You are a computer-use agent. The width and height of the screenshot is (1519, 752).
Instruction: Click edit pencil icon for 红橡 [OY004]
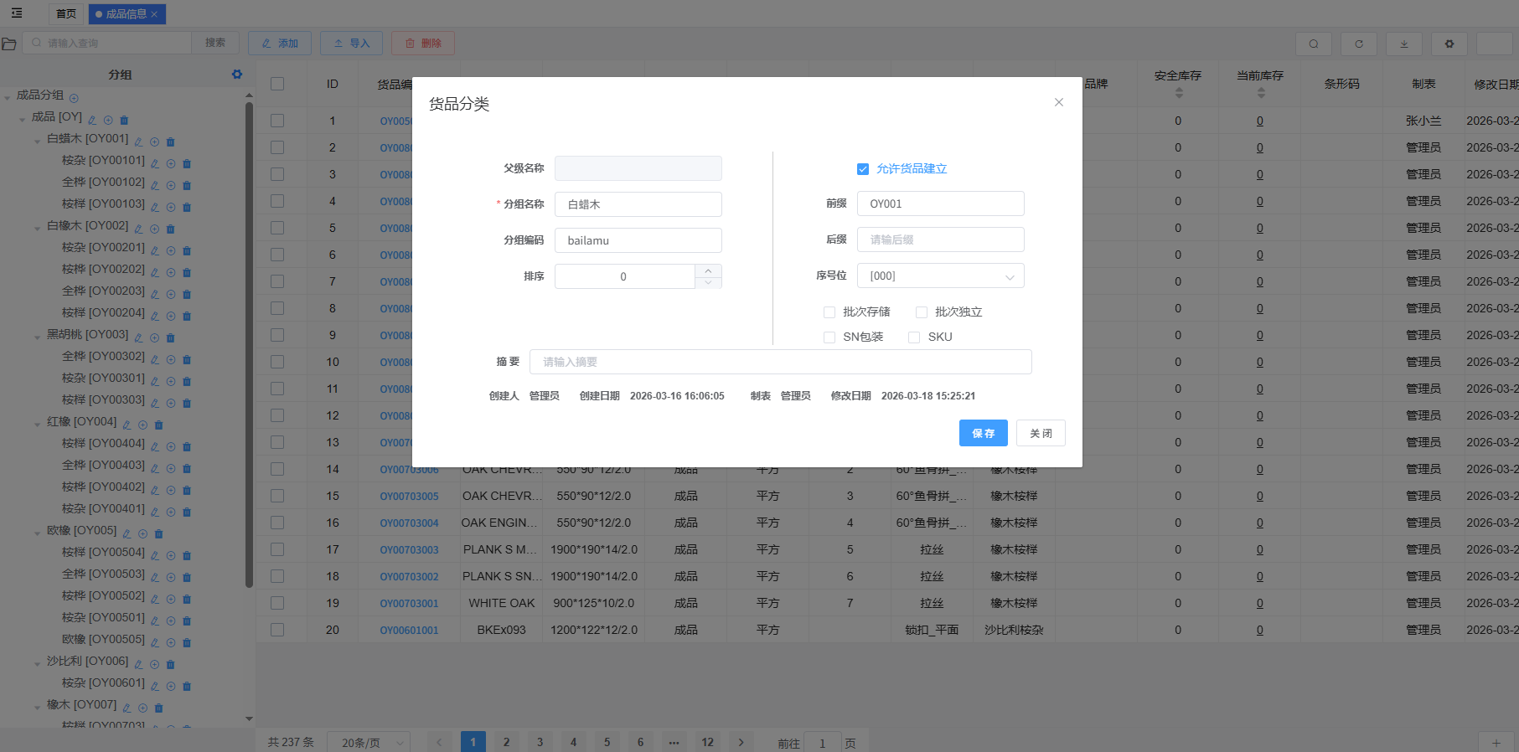point(127,425)
